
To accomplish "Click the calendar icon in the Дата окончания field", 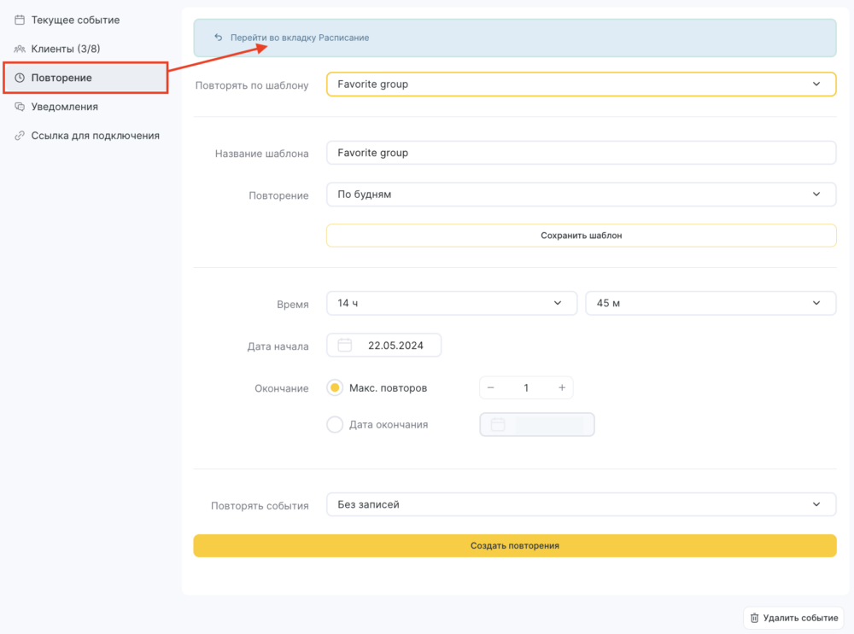I will (x=498, y=424).
